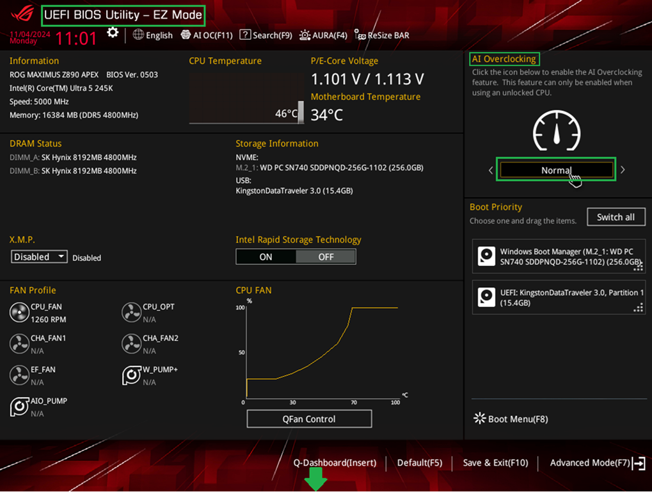Select the CPU_FAN fan icon

[x=19, y=313]
